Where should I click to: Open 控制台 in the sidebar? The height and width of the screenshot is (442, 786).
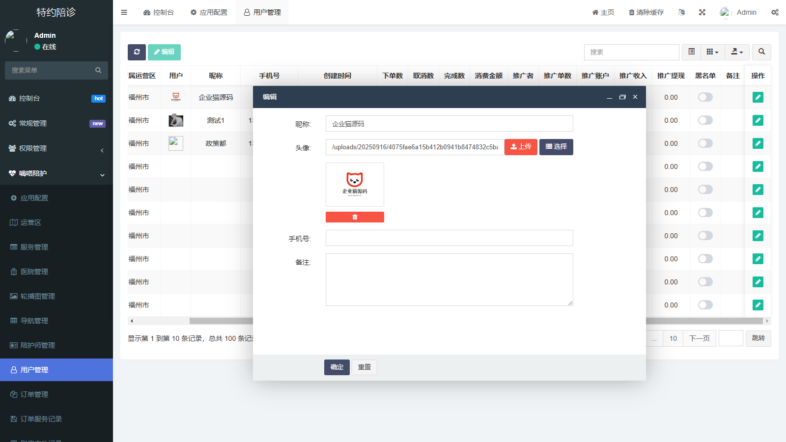pos(56,98)
